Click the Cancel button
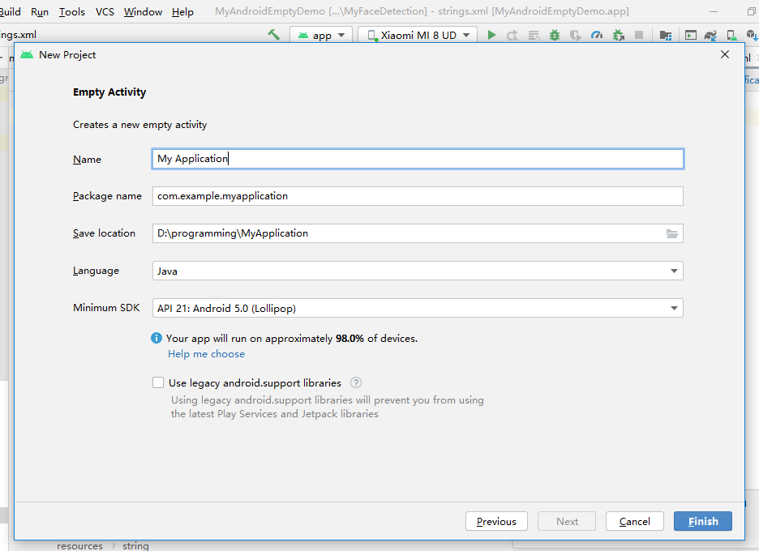The width and height of the screenshot is (759, 551). [635, 522]
